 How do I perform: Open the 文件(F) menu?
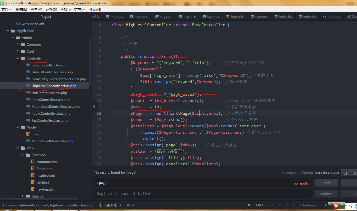coord(7,9)
